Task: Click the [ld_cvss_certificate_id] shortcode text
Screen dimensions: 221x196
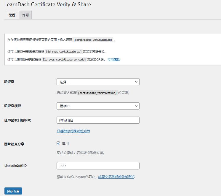Action: click(64, 52)
